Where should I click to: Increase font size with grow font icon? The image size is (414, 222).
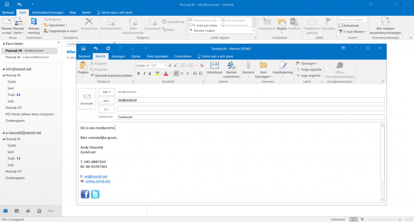(170, 66)
